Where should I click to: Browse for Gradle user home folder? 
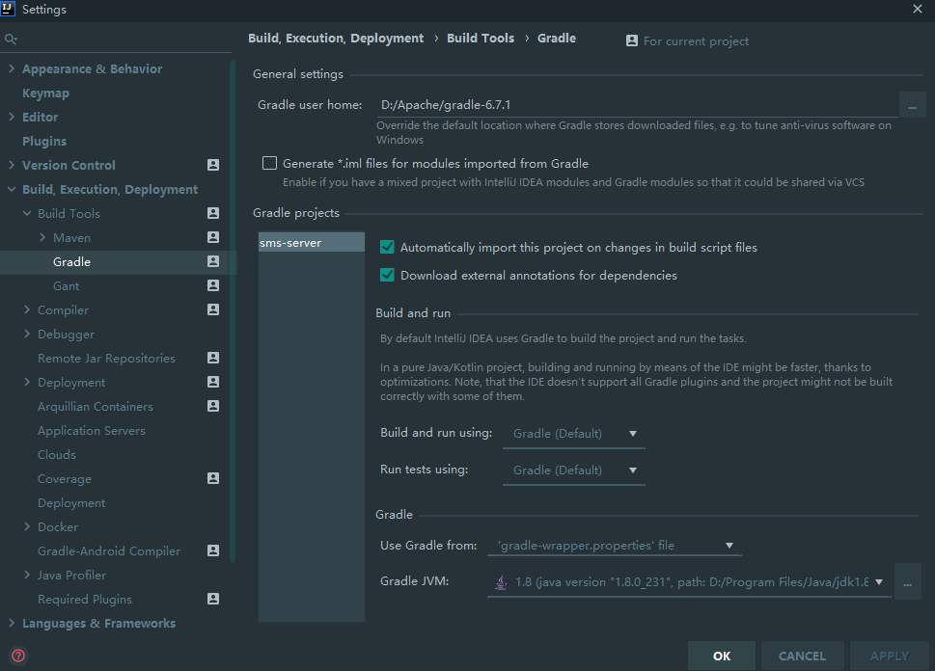pyautogui.click(x=912, y=105)
